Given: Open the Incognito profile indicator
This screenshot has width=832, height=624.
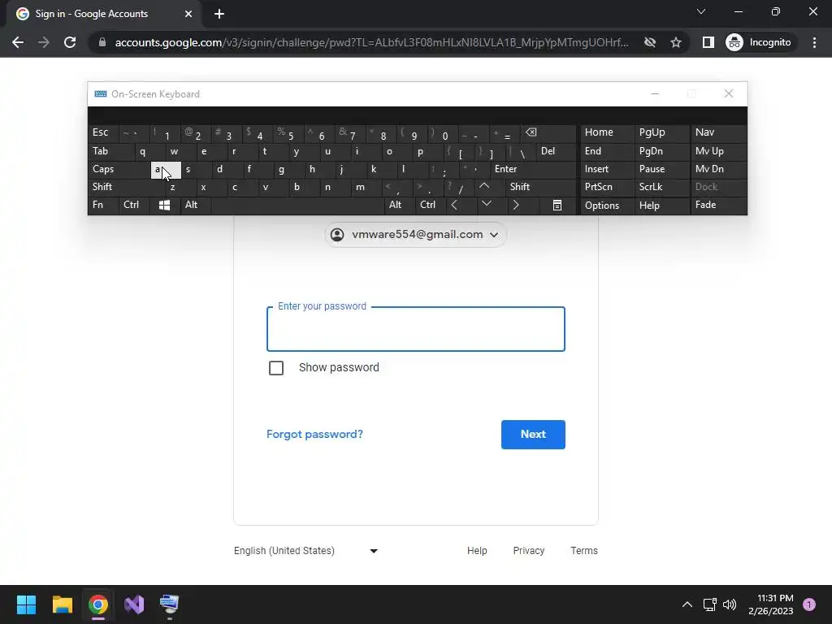Looking at the screenshot, I should [x=759, y=42].
